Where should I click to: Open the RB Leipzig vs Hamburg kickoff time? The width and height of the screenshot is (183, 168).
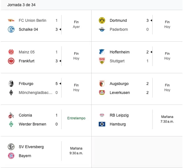pos(167,119)
